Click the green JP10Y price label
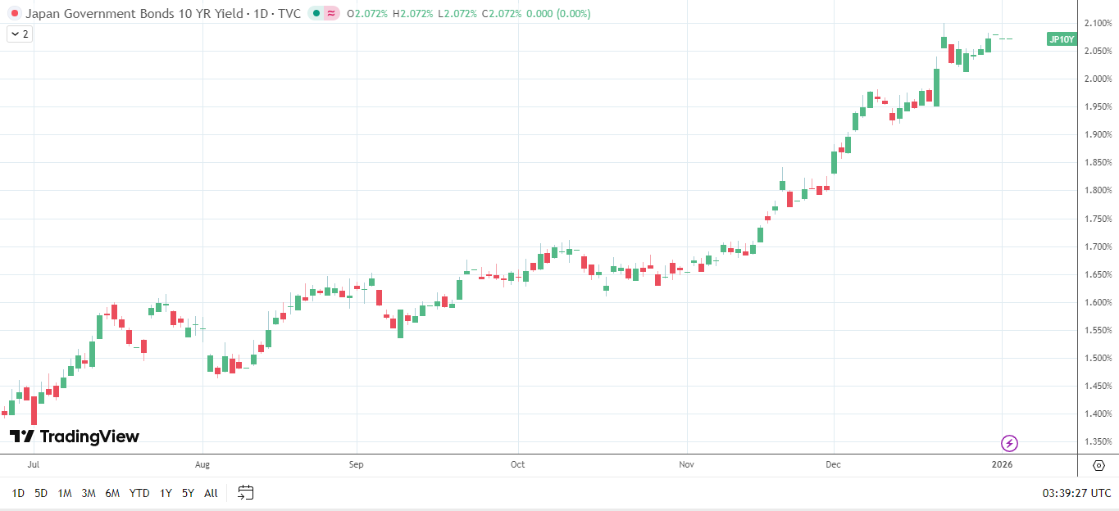The height and width of the screenshot is (511, 1119). pos(1061,38)
